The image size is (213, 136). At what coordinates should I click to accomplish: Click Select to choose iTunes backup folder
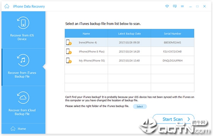pyautogui.click(x=140, y=106)
